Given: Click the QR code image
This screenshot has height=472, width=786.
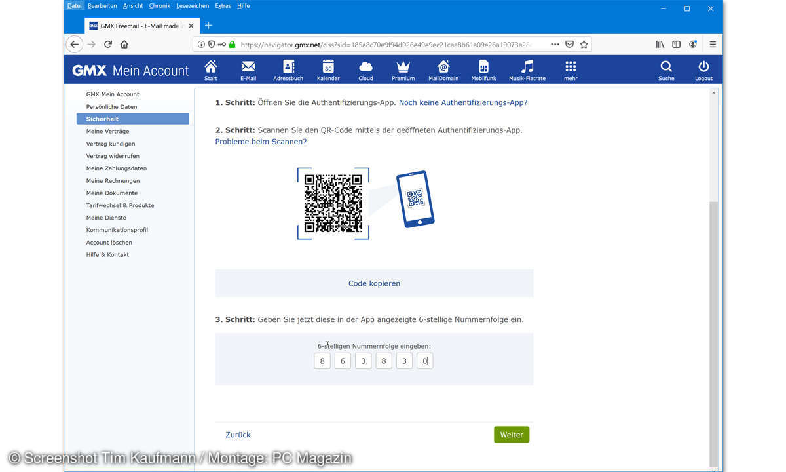Looking at the screenshot, I should tap(333, 203).
